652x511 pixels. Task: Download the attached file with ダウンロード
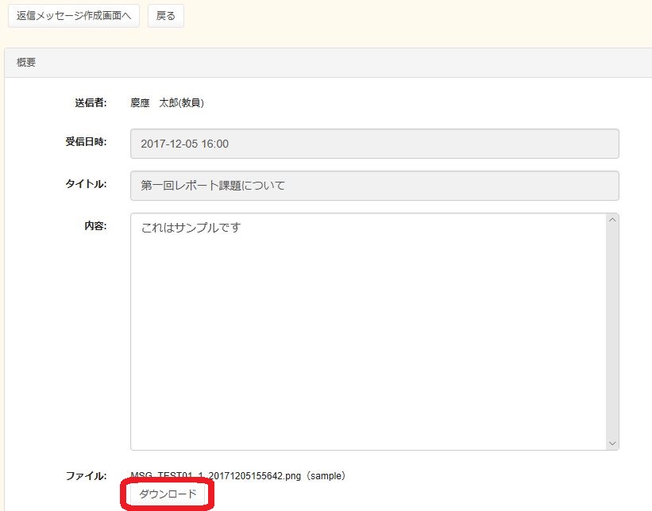click(168, 494)
